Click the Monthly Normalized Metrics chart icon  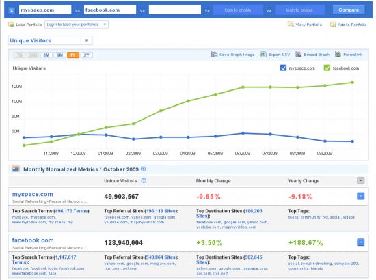pos(16,169)
